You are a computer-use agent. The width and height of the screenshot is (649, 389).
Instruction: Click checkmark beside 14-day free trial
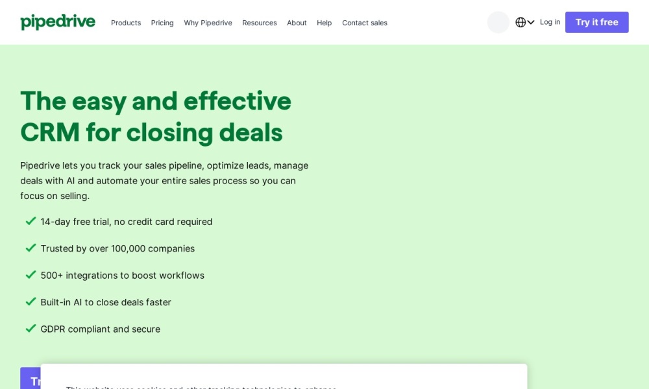click(x=31, y=221)
